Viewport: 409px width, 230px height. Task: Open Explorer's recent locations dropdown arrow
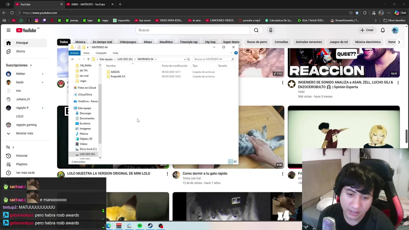(84, 59)
